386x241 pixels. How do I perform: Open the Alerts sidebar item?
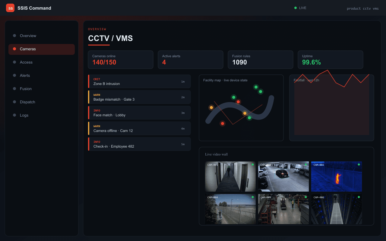point(42,75)
